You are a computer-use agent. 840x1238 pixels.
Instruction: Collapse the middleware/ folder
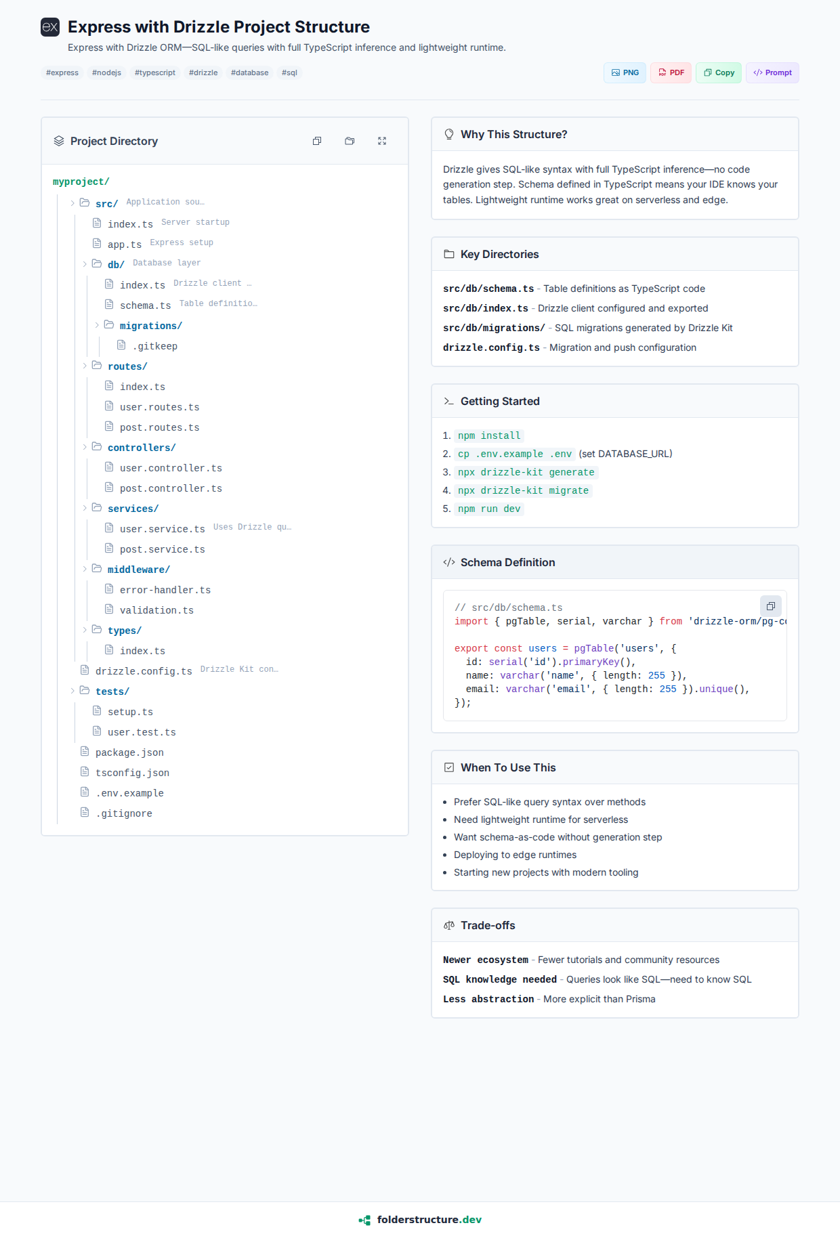click(x=85, y=569)
